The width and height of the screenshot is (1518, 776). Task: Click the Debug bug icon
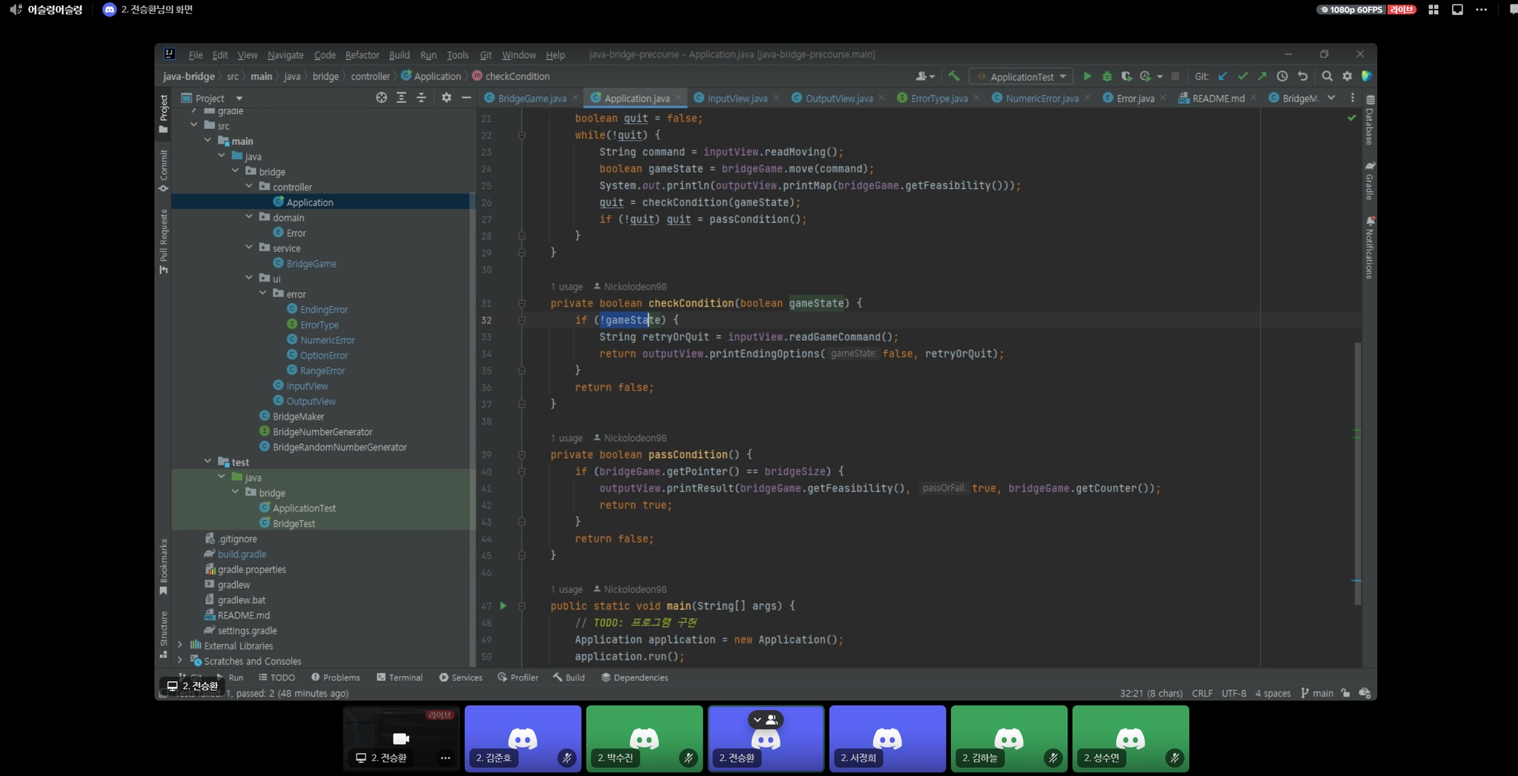[x=1107, y=76]
